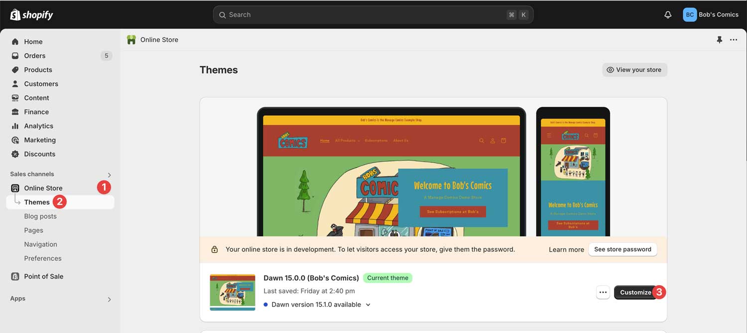Click the BC avatar badge
Viewport: 747px width, 333px height.
tap(690, 14)
